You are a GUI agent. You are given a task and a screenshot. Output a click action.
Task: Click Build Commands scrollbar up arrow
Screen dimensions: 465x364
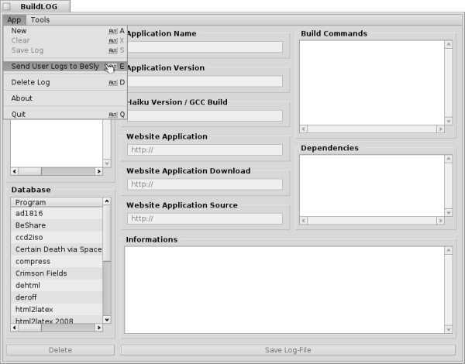coord(449,45)
